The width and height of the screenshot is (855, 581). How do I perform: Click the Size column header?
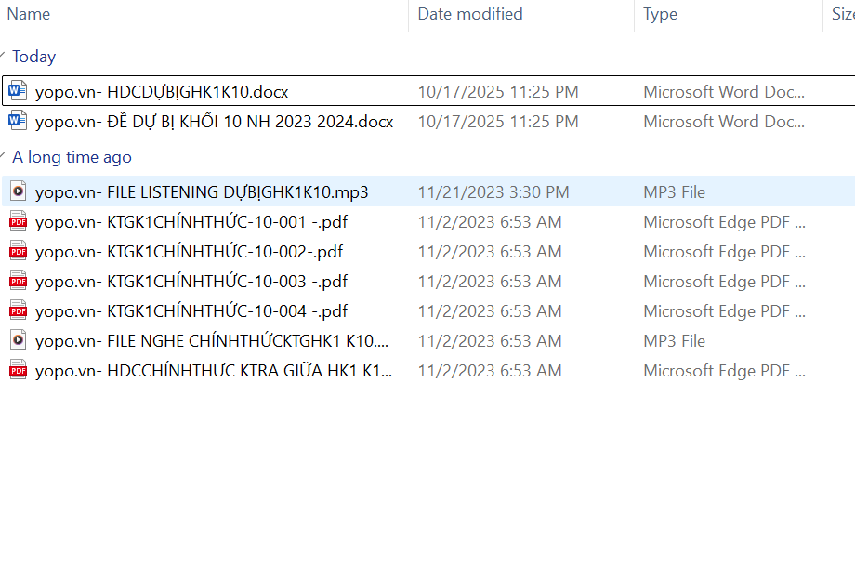842,14
